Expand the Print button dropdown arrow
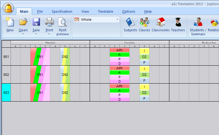The image size is (219, 135). pyautogui.click(x=49, y=34)
